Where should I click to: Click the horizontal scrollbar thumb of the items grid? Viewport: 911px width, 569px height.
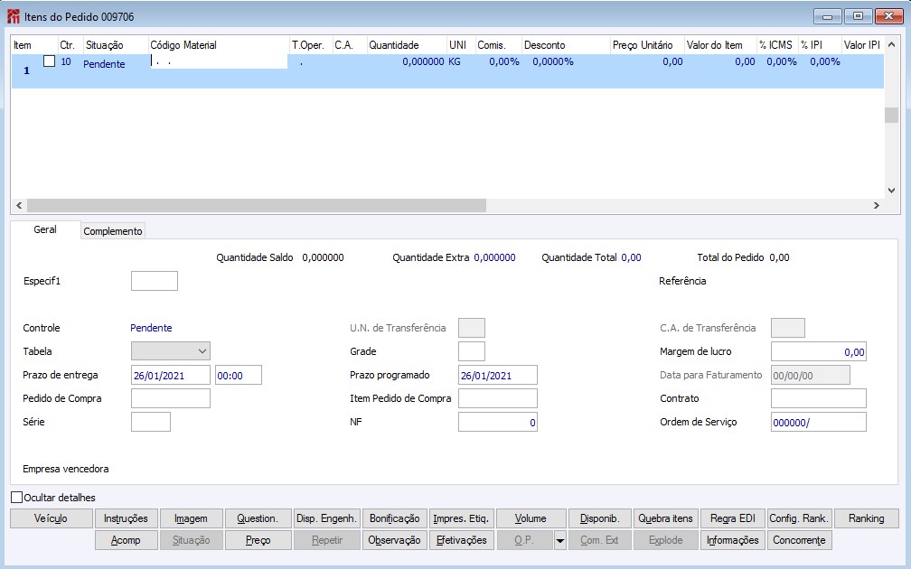click(257, 206)
